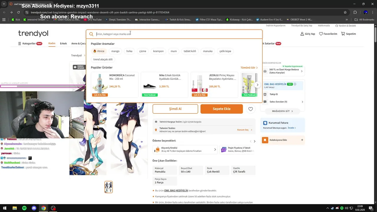Choose the krampon search chip
377x212 pixels.
pos(158,51)
